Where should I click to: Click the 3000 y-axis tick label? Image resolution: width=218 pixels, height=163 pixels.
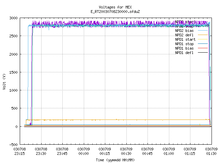tap(14, 18)
